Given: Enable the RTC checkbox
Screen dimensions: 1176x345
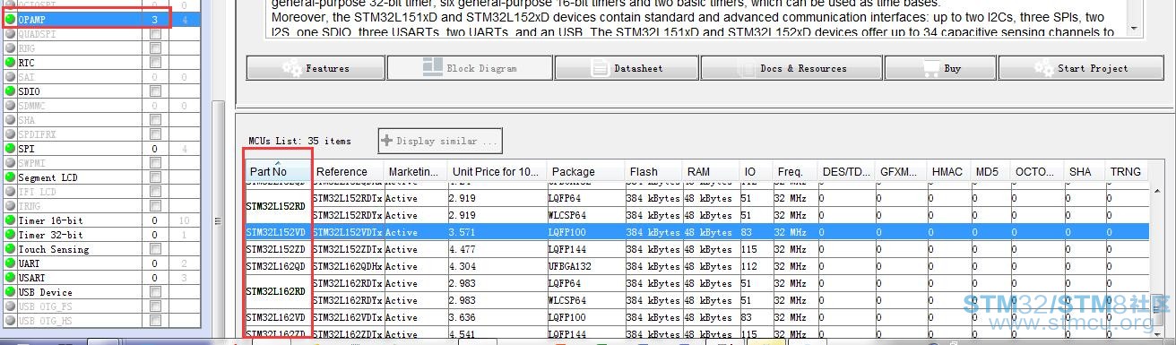Looking at the screenshot, I should 156,63.
